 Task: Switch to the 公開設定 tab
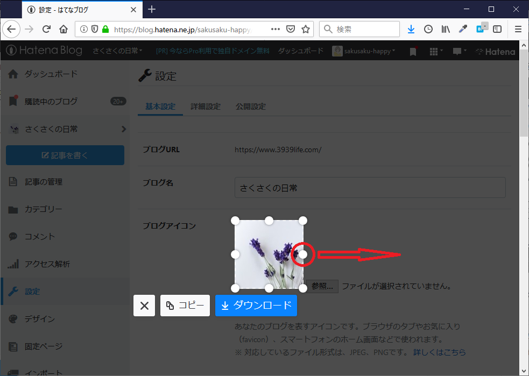tap(250, 106)
